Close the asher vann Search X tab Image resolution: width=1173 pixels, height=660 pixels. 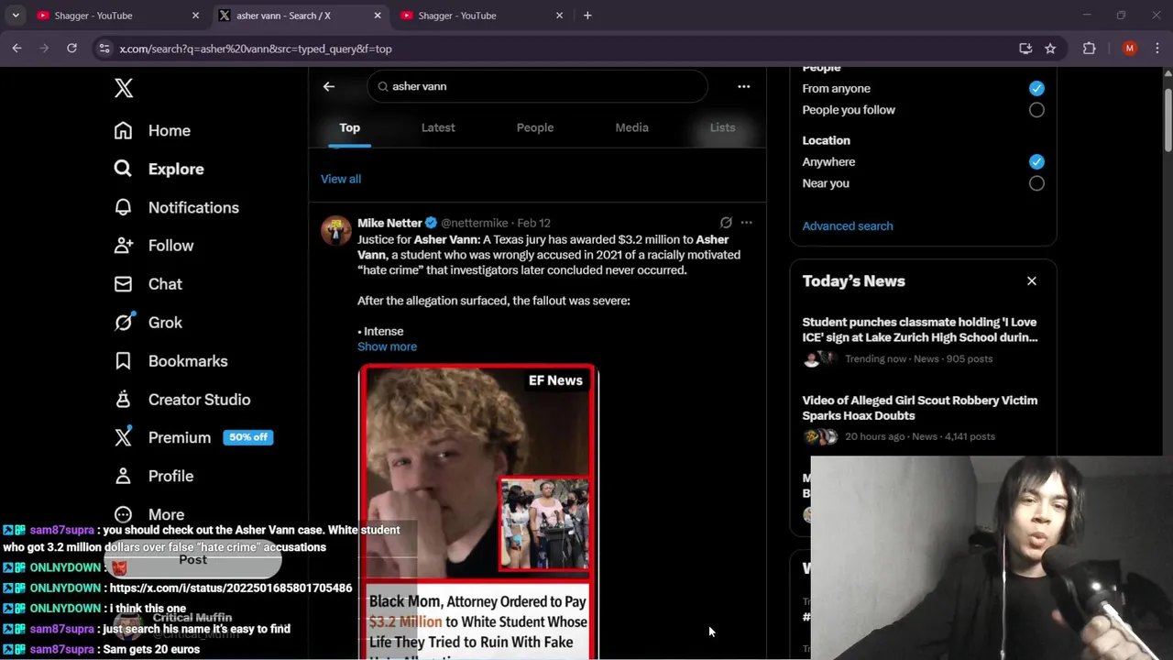click(378, 16)
